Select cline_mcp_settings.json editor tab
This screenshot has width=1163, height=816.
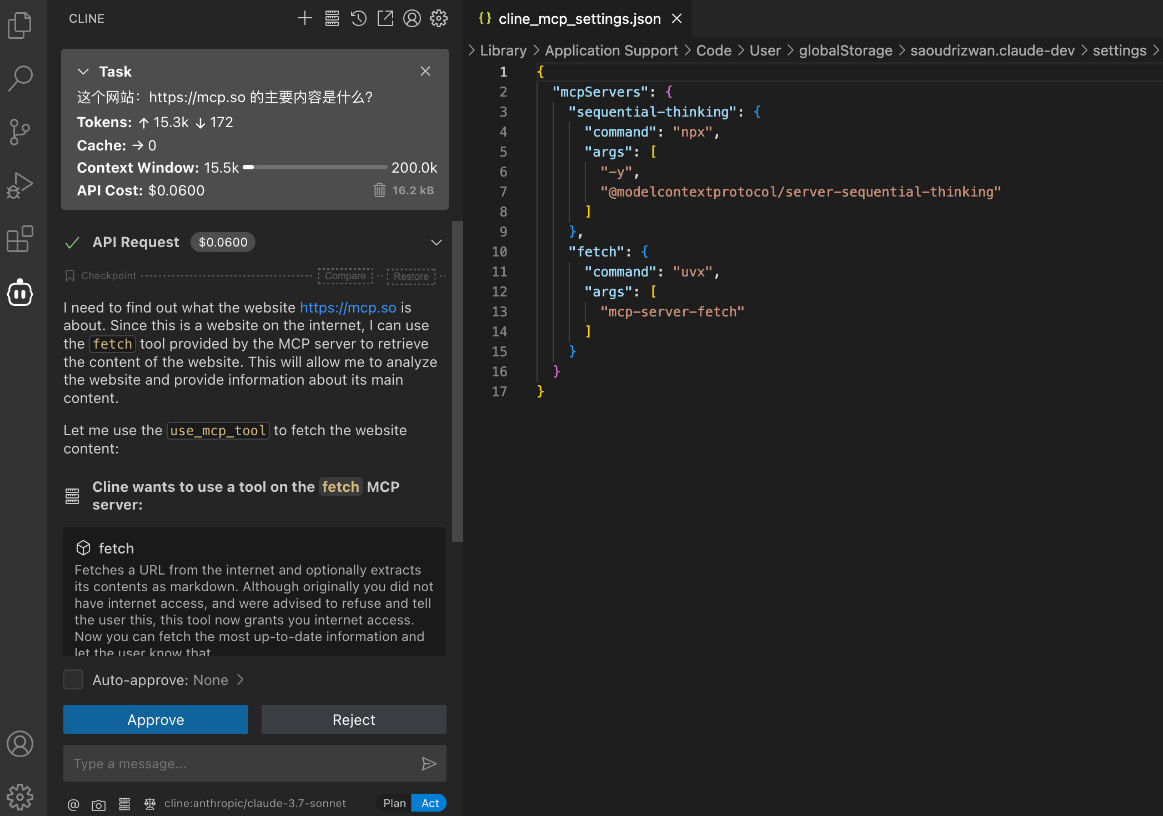[x=579, y=19]
